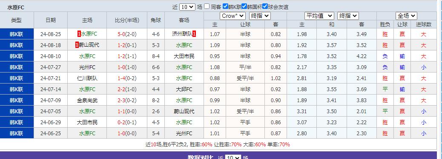Open 金泉尚武 team link
Viewport: 442px width, 159px height.
click(87, 100)
